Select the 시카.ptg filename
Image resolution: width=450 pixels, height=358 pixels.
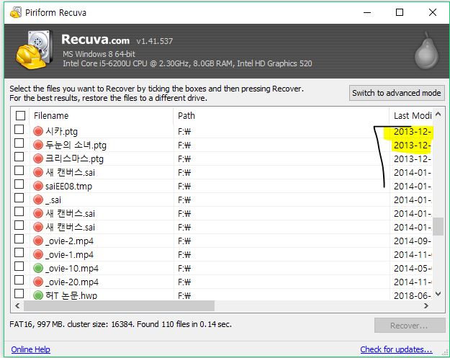tap(61, 132)
